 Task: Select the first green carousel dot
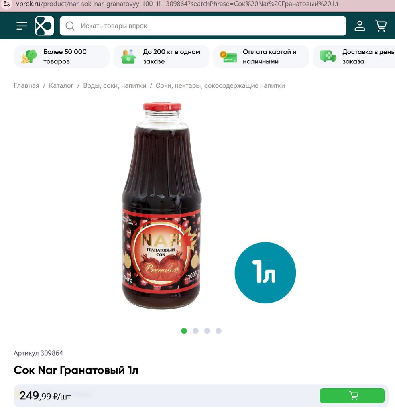point(184,331)
